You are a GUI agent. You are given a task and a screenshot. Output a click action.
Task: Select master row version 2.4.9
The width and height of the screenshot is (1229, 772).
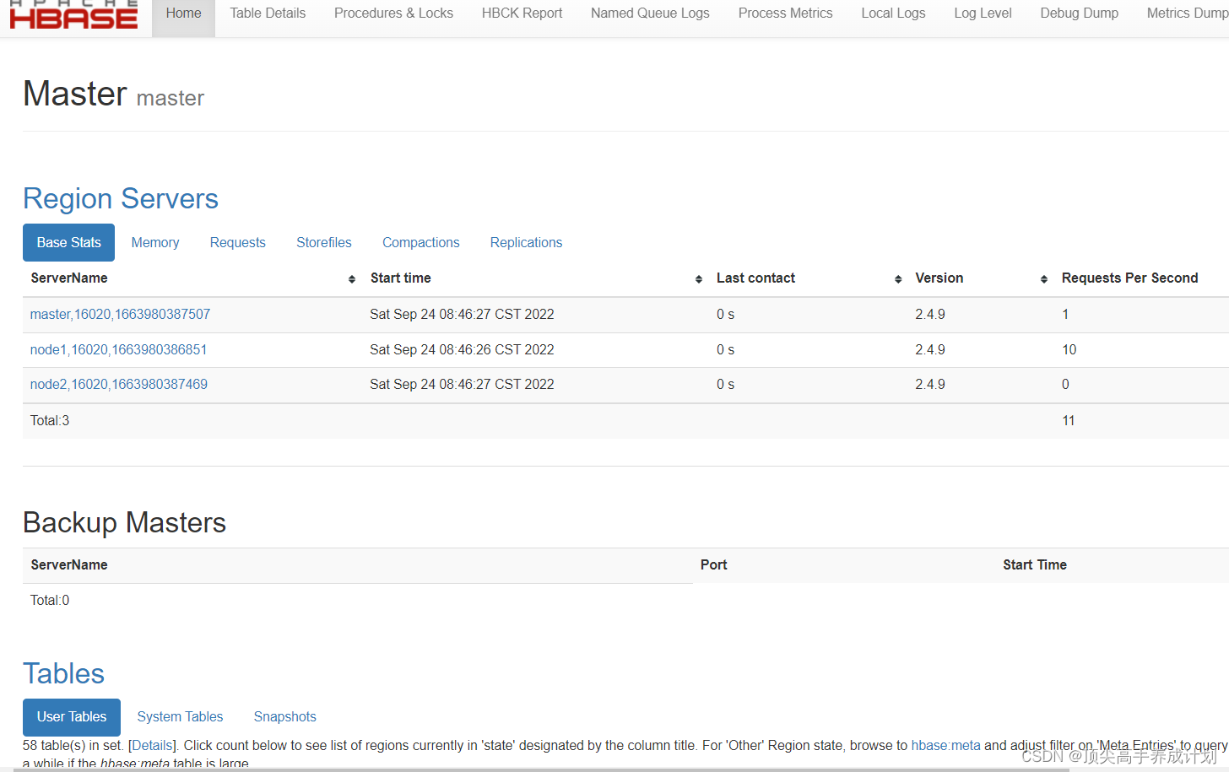[930, 314]
